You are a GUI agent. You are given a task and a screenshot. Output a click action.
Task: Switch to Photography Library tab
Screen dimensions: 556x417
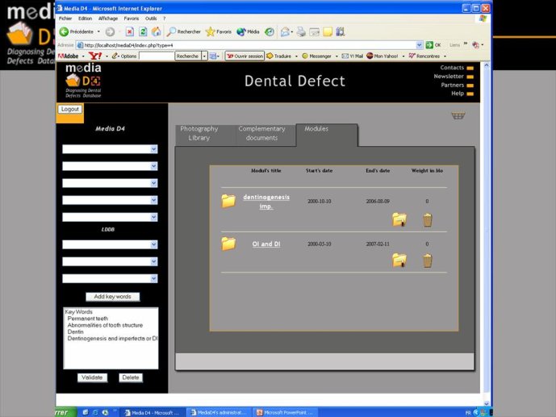[199, 134]
